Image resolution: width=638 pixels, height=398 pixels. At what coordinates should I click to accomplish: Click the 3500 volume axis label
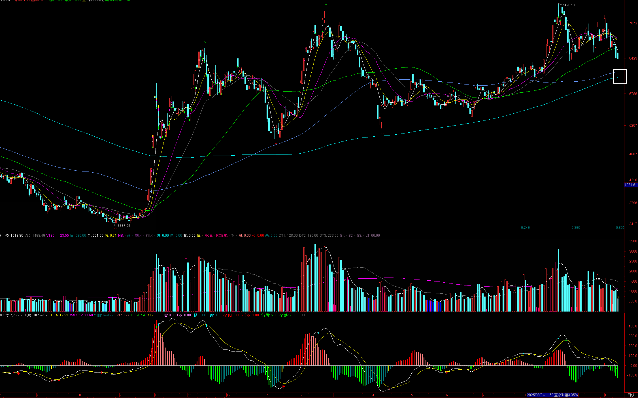tap(633, 241)
